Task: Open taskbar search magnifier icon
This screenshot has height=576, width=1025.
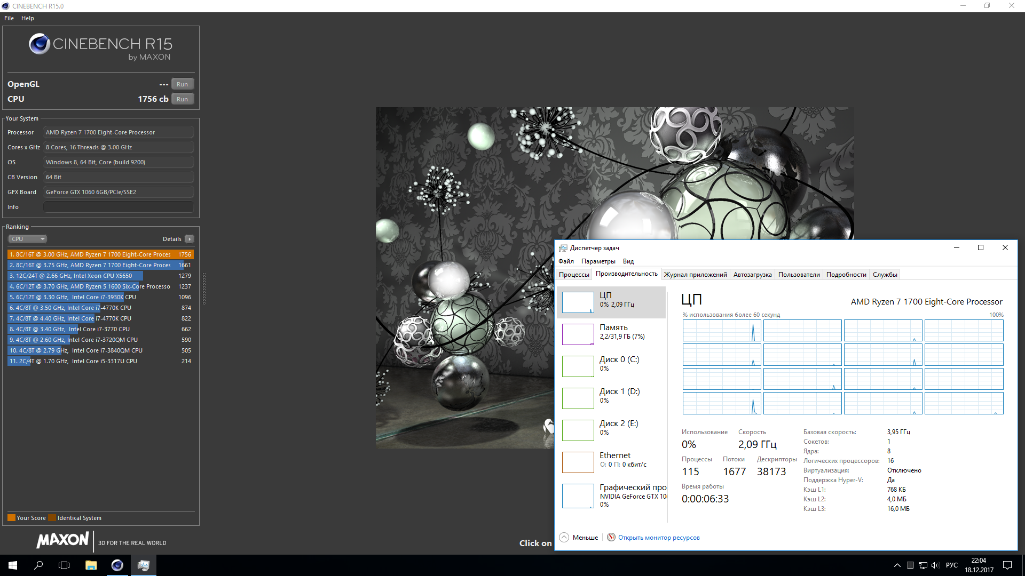Action: (x=38, y=565)
